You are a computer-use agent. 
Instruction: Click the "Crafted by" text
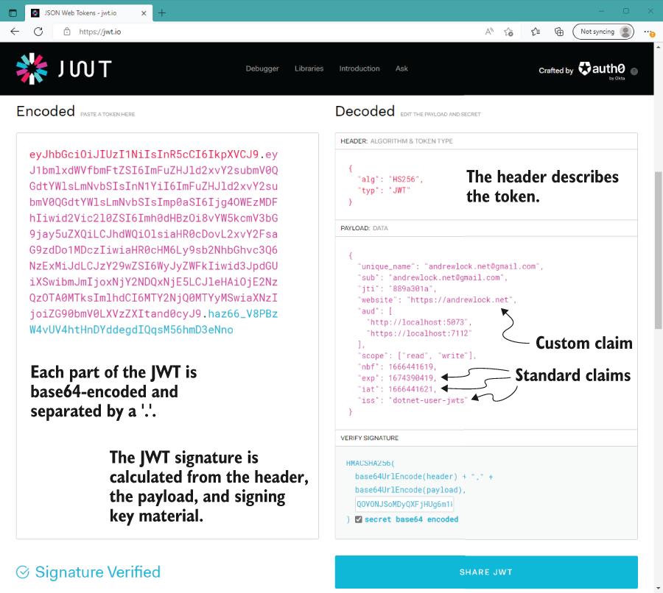click(555, 71)
